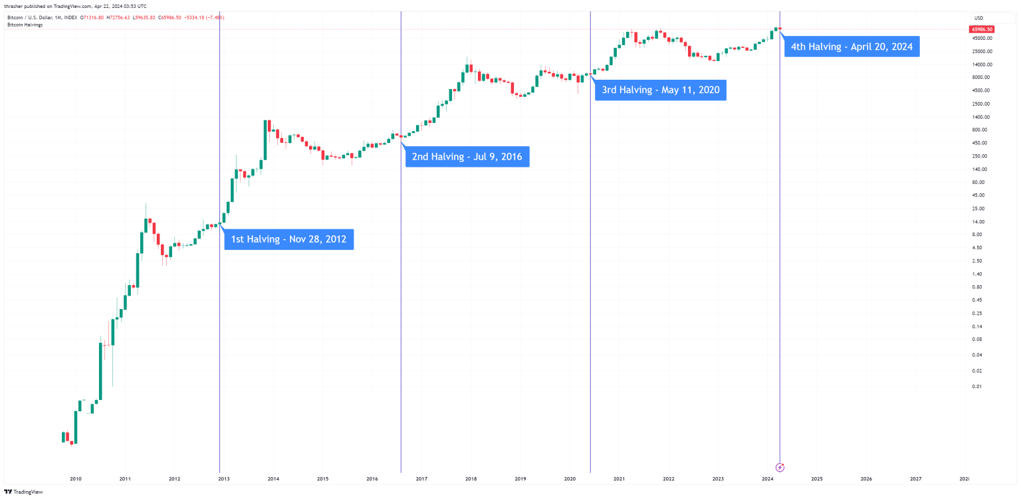Click the 2024 label on time axis
The image size is (1021, 499).
coord(767,478)
